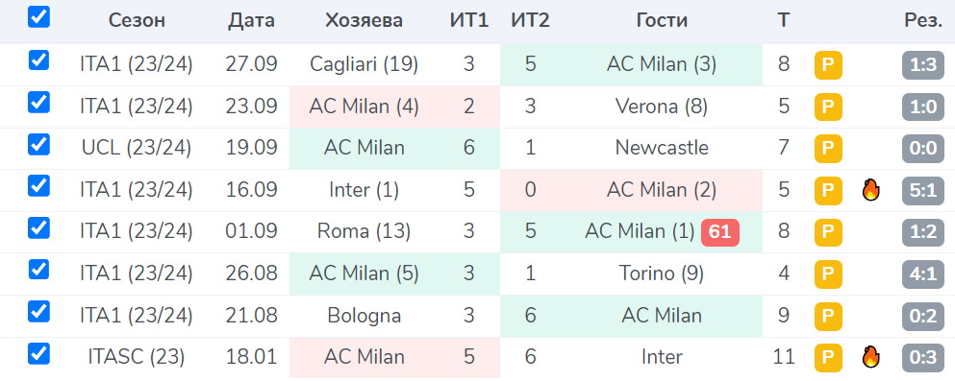Sort by the Сезон column header

tap(137, 21)
